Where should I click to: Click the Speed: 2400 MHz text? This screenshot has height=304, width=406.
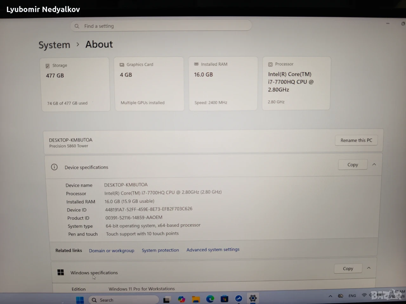click(x=211, y=103)
